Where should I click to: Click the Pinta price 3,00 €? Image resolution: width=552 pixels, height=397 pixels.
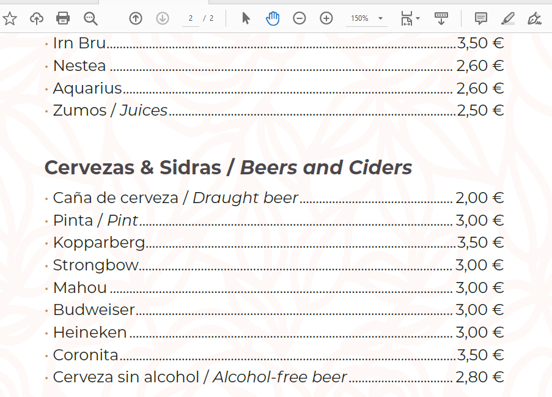click(480, 220)
